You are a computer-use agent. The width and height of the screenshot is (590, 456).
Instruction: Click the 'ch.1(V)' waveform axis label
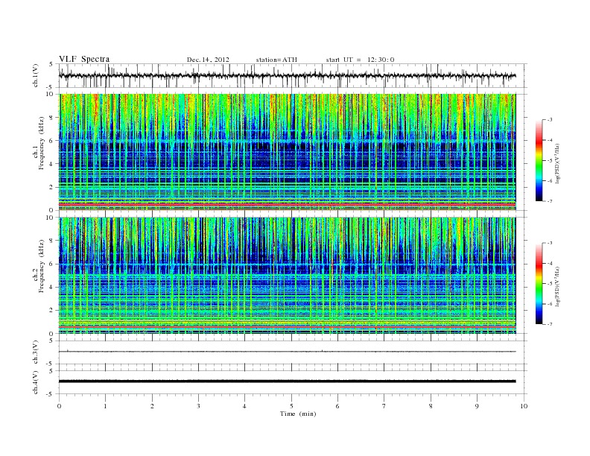click(36, 75)
